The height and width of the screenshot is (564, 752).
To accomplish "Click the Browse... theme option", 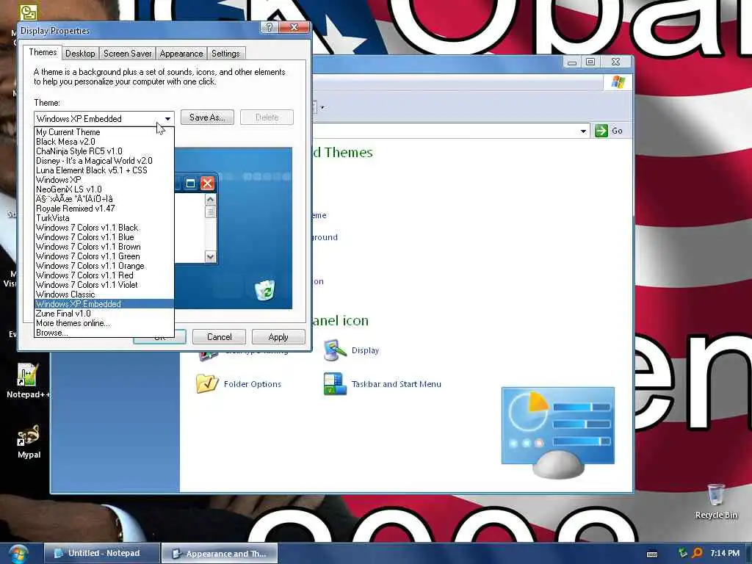I will [x=104, y=333].
